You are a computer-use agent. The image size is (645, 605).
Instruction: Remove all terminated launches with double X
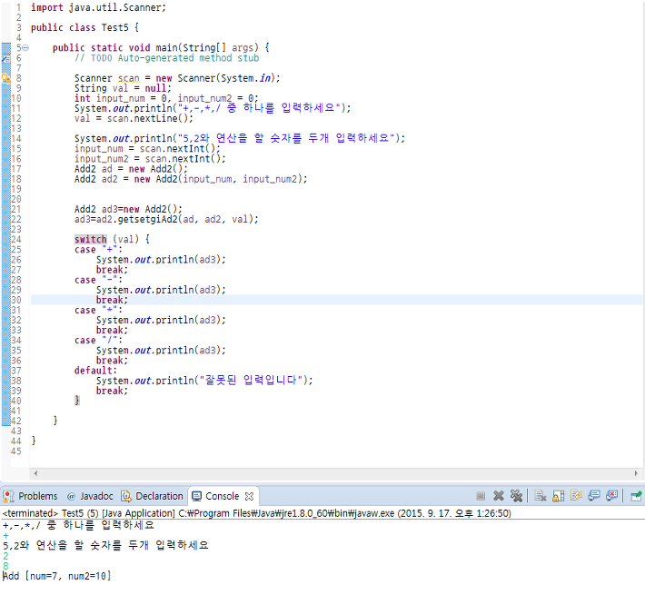coord(516,496)
